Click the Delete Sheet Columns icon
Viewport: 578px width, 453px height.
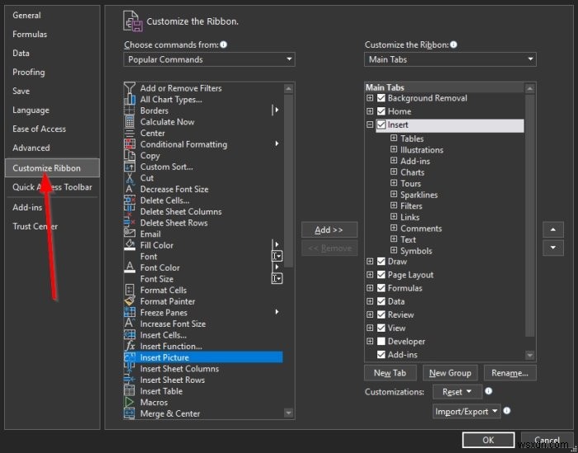[x=130, y=211]
